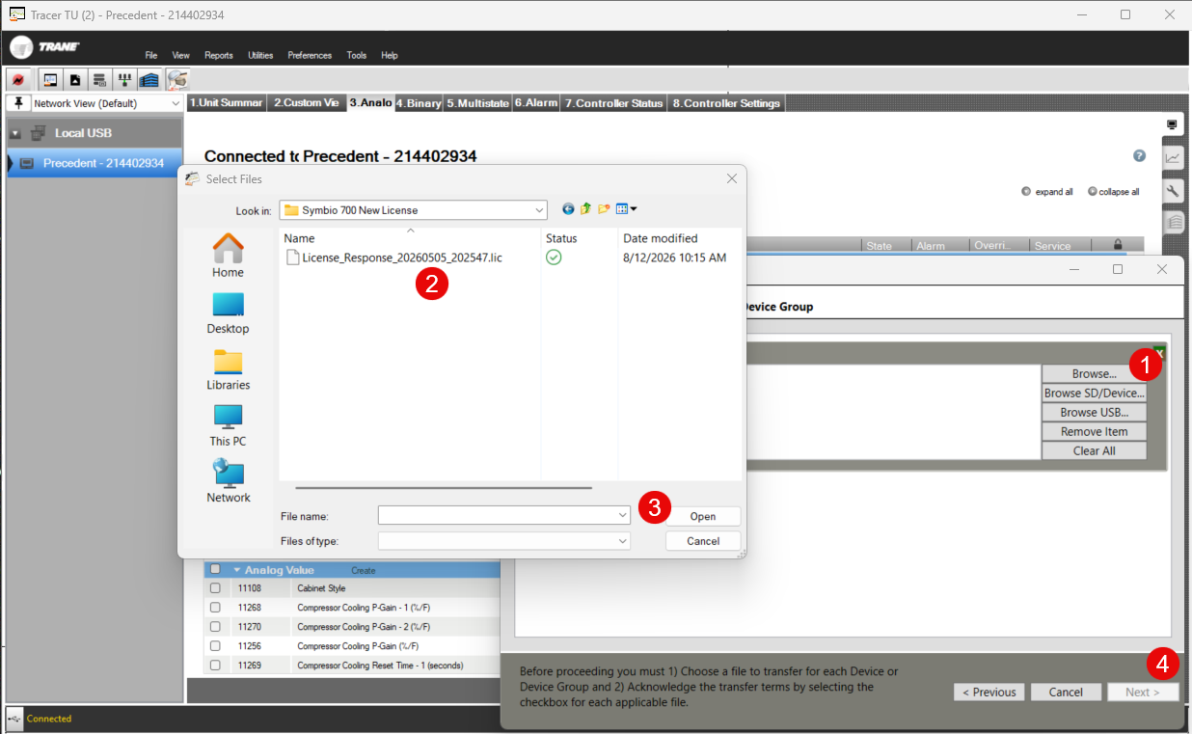Open the View menu

(x=180, y=55)
